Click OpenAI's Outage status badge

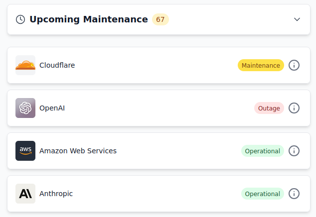[x=269, y=108]
